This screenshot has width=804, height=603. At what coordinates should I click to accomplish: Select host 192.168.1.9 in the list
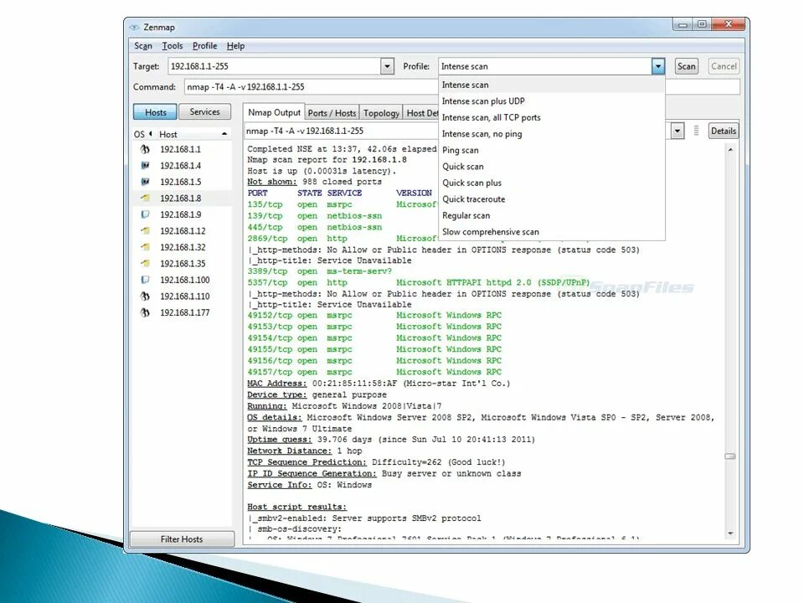(181, 214)
